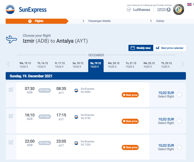Click Select flight for the 17:15 arrival
The height and width of the screenshot is (162, 194).
pos(166,123)
